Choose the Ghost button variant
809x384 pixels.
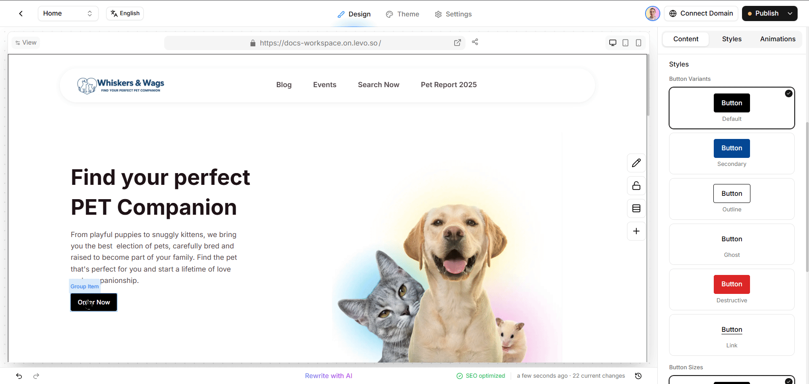pos(731,244)
